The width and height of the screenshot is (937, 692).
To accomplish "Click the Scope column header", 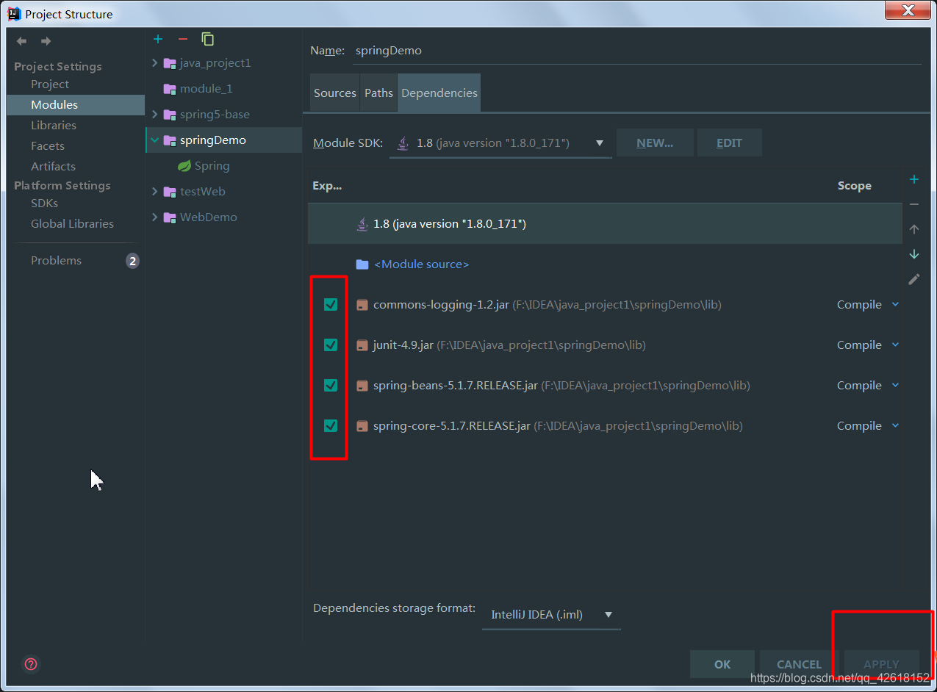I will tap(855, 186).
